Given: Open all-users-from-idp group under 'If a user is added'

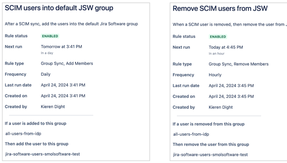Looking at the screenshot, I should (x=23, y=133).
